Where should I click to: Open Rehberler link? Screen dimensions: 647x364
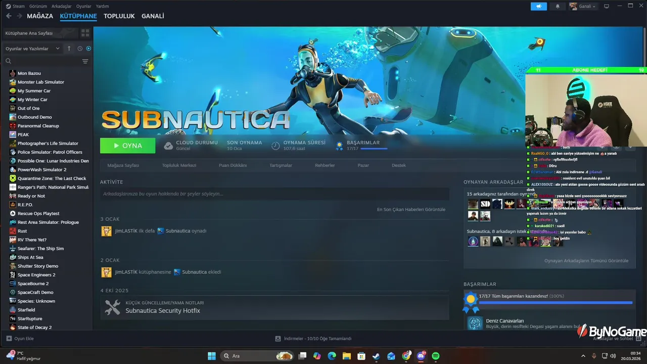pyautogui.click(x=325, y=165)
